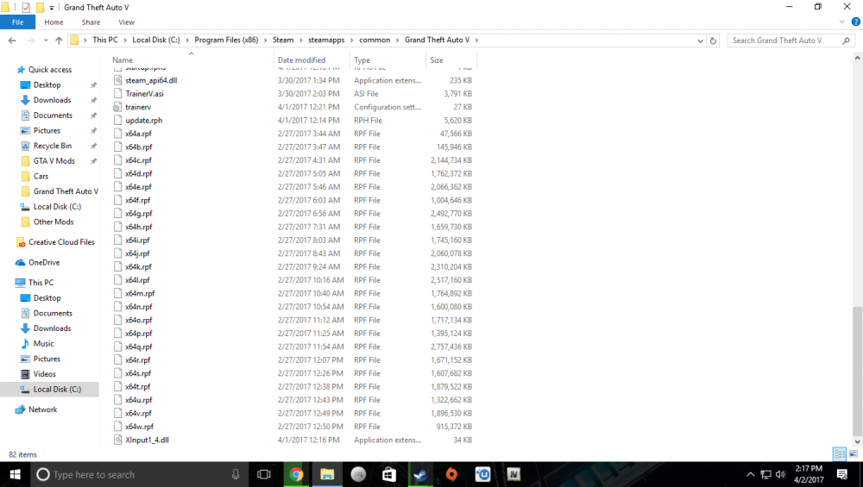
Task: Open the Action Center notifications icon
Action: click(x=842, y=474)
